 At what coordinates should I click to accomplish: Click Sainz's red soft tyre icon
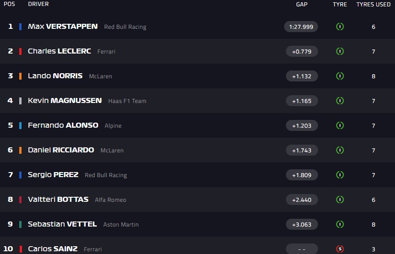(x=340, y=249)
